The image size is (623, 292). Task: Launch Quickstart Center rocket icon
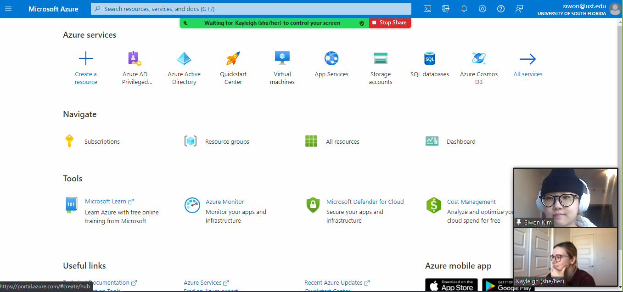pos(233,58)
